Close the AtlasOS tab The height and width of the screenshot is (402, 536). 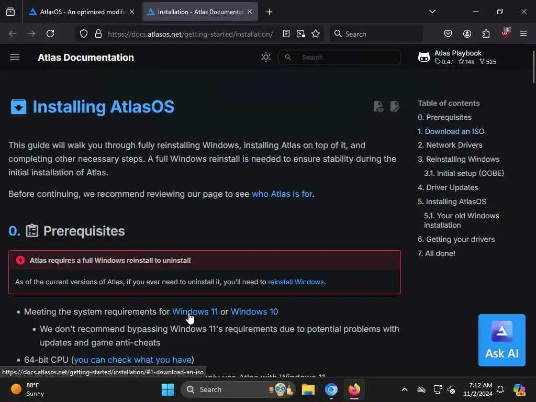pos(132,12)
